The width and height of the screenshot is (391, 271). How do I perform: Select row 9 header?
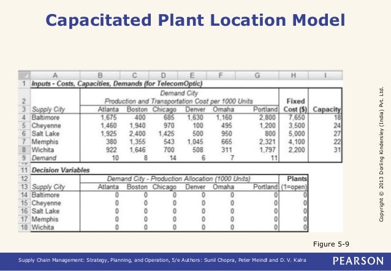(x=24, y=158)
